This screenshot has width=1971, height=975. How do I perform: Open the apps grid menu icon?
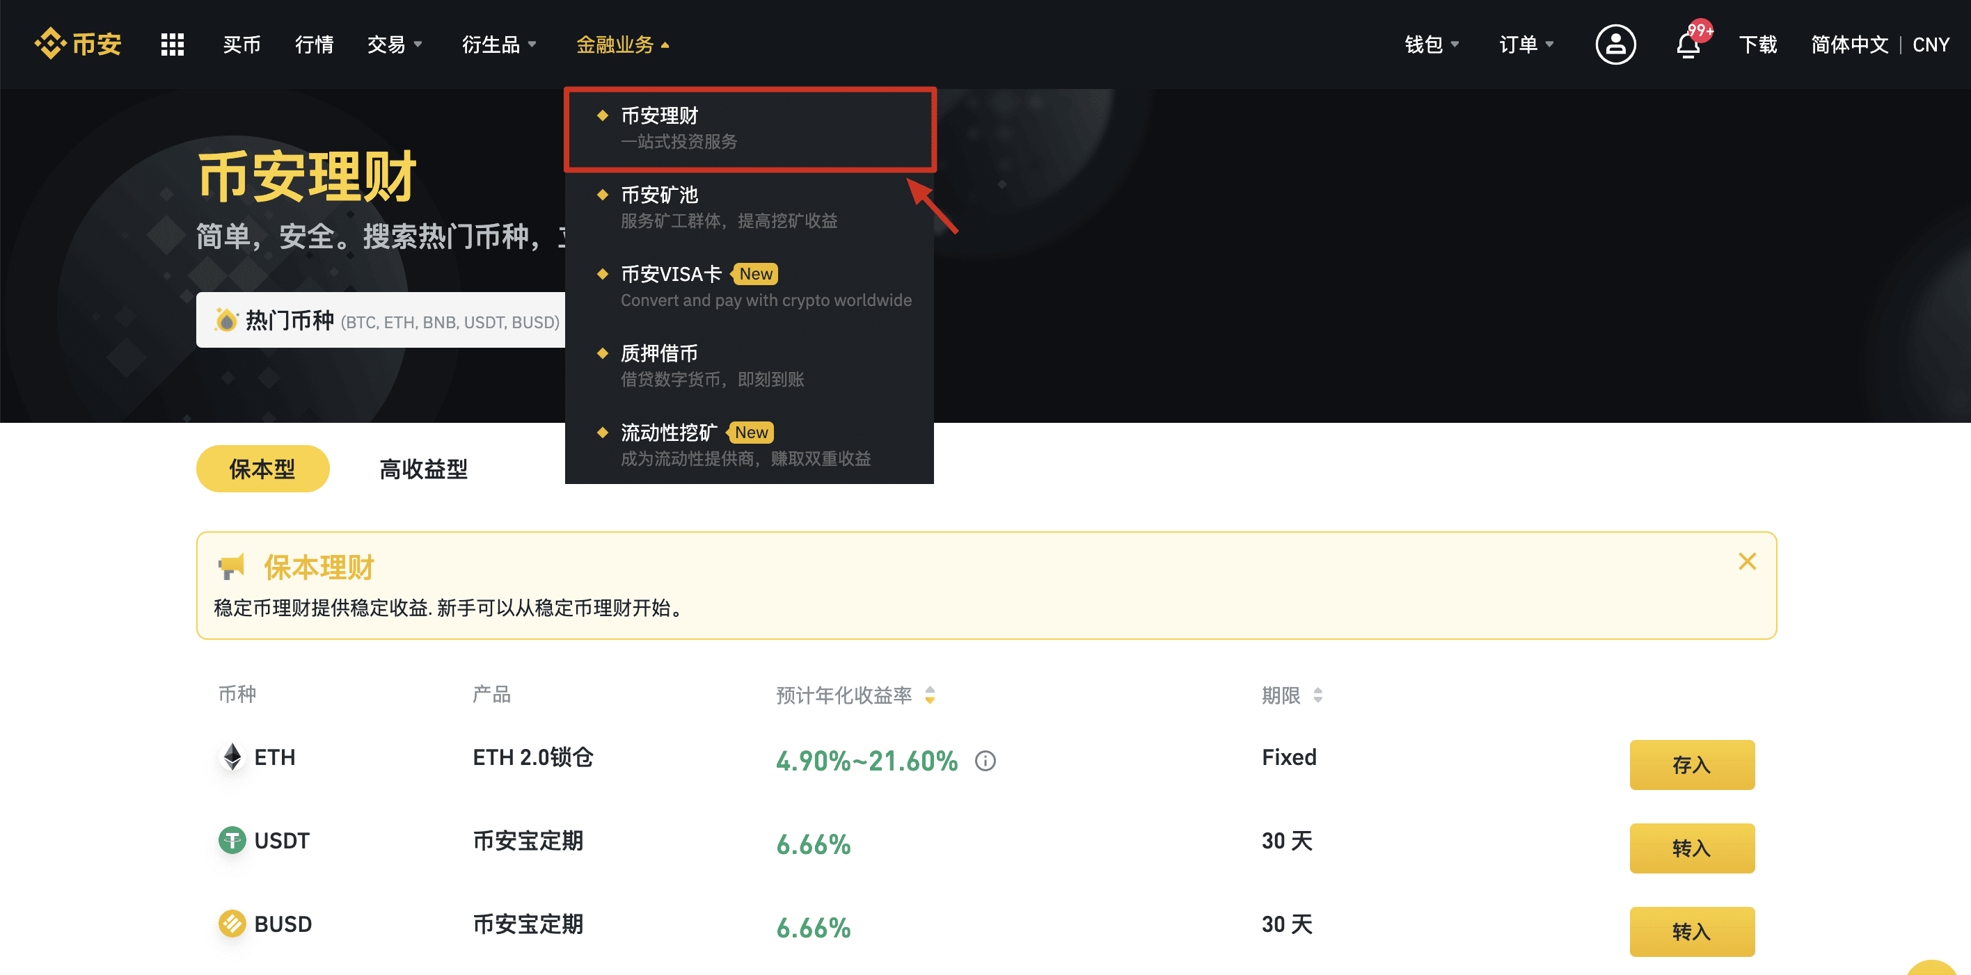click(172, 45)
